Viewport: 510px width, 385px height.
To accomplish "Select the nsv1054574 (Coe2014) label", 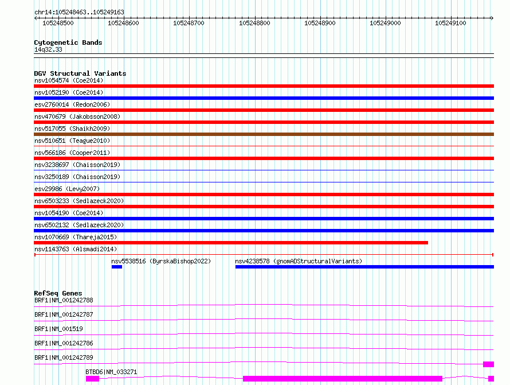I will (x=69, y=80).
